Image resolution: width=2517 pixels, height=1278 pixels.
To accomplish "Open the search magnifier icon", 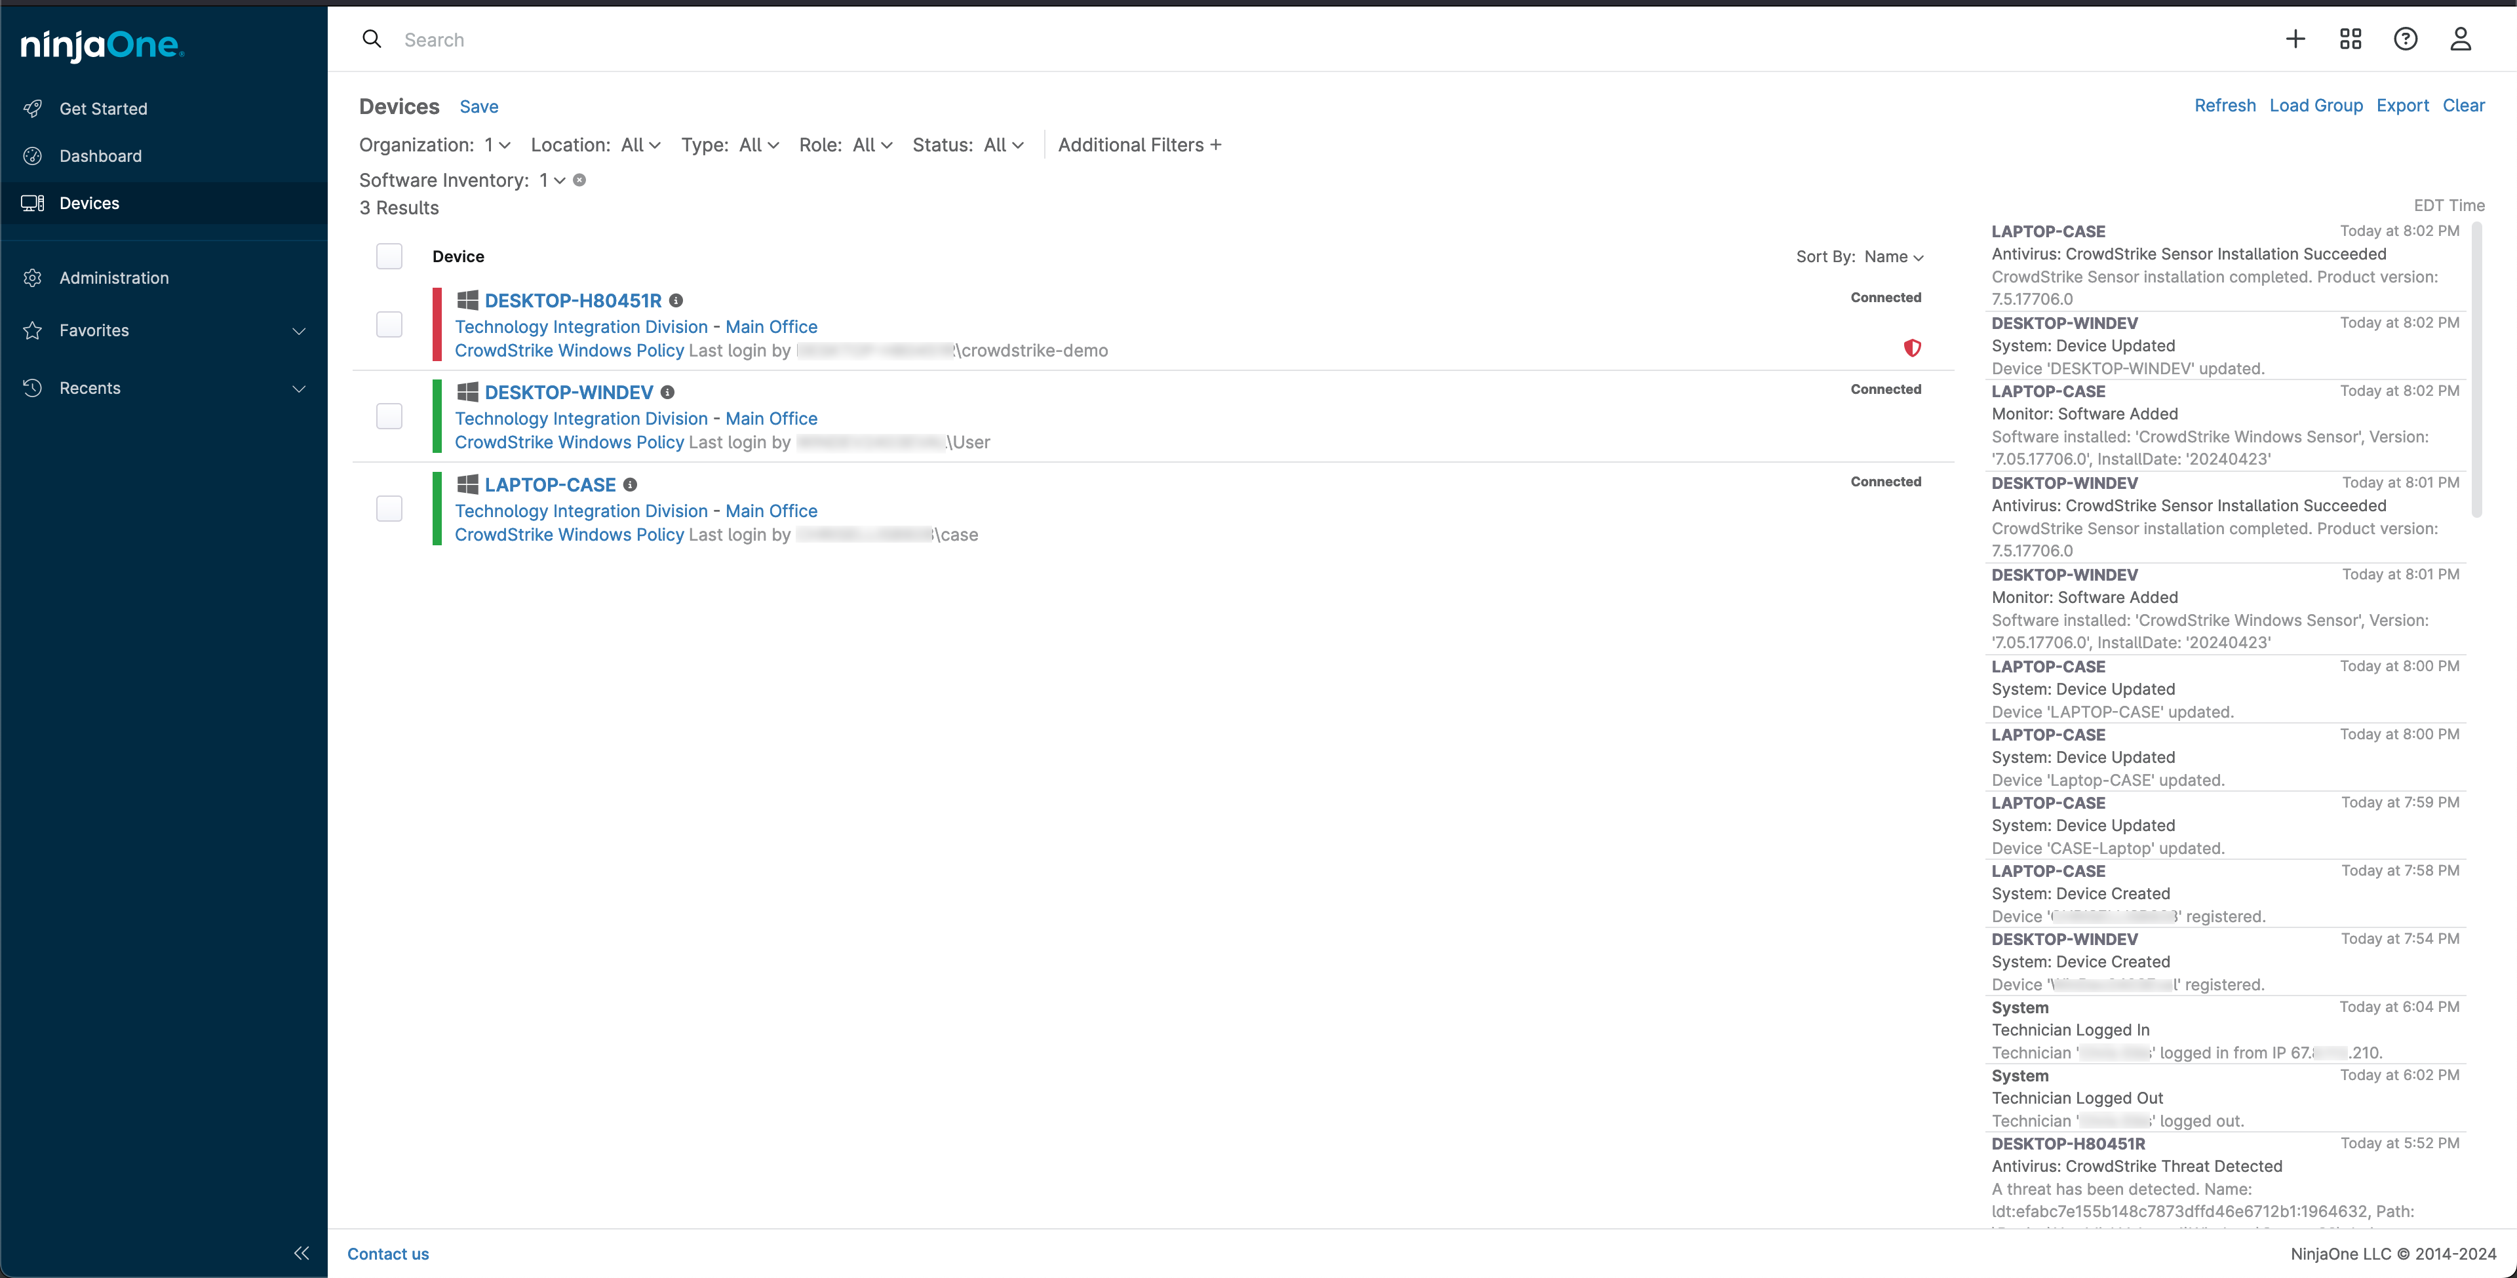I will pyautogui.click(x=372, y=39).
